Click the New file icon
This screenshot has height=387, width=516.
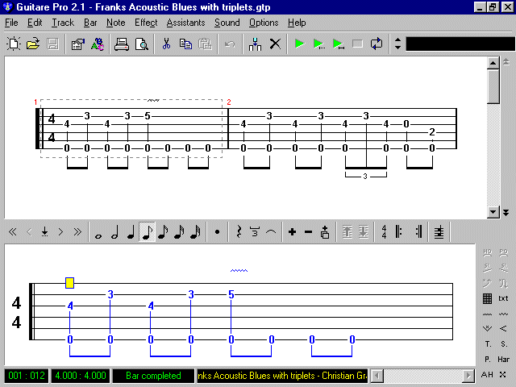tap(14, 44)
